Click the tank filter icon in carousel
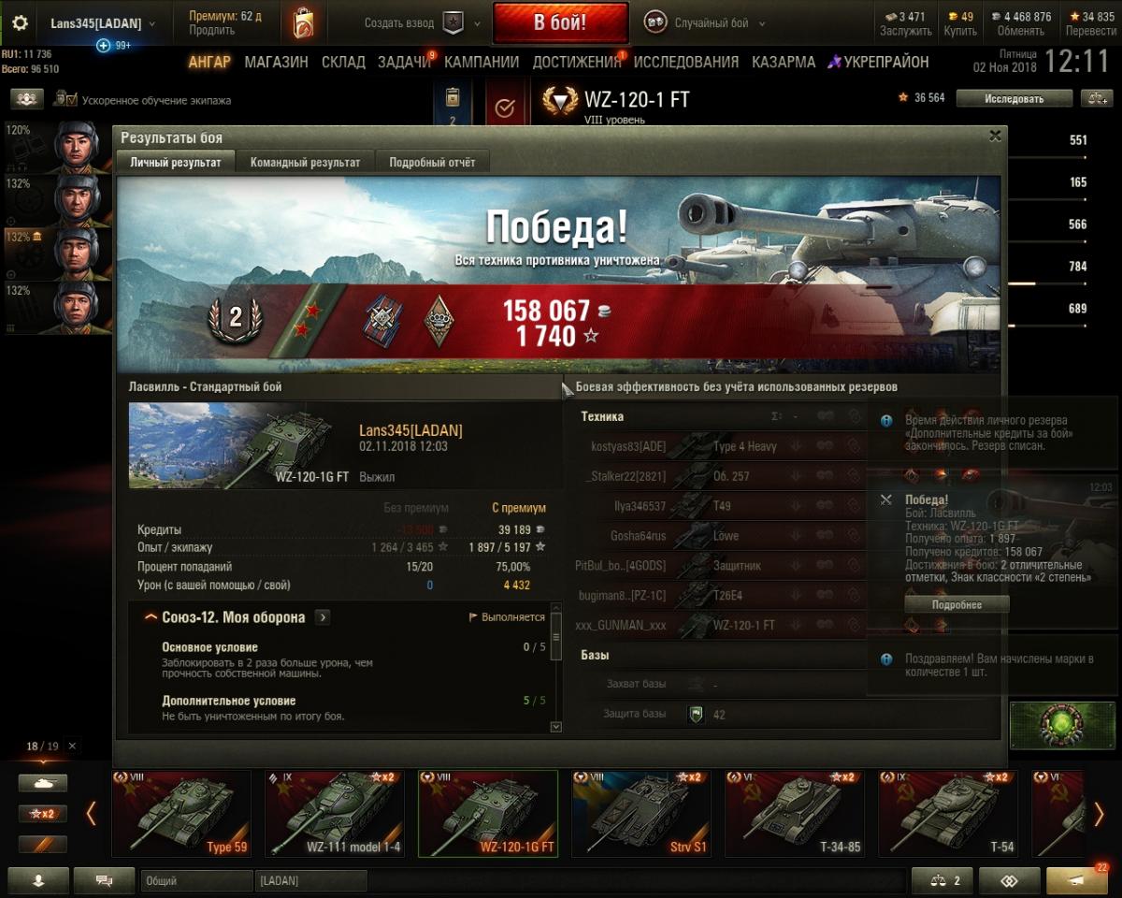This screenshot has height=898, width=1122. (42, 784)
